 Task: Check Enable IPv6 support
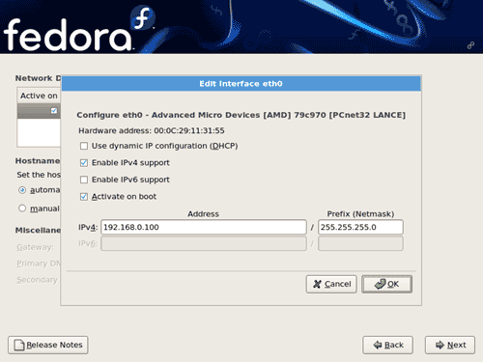click(x=84, y=180)
